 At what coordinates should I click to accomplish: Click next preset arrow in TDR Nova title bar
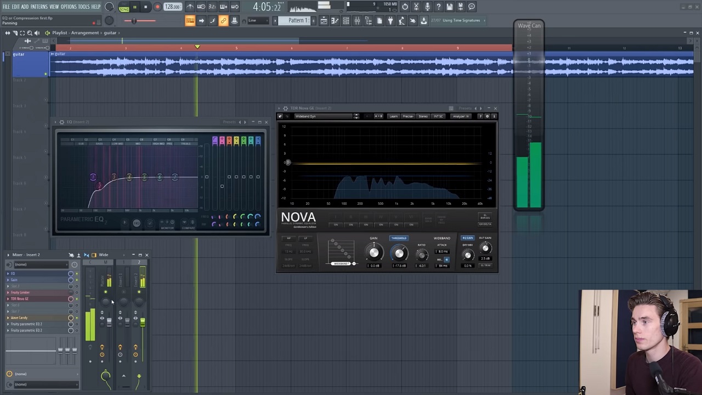coord(481,109)
